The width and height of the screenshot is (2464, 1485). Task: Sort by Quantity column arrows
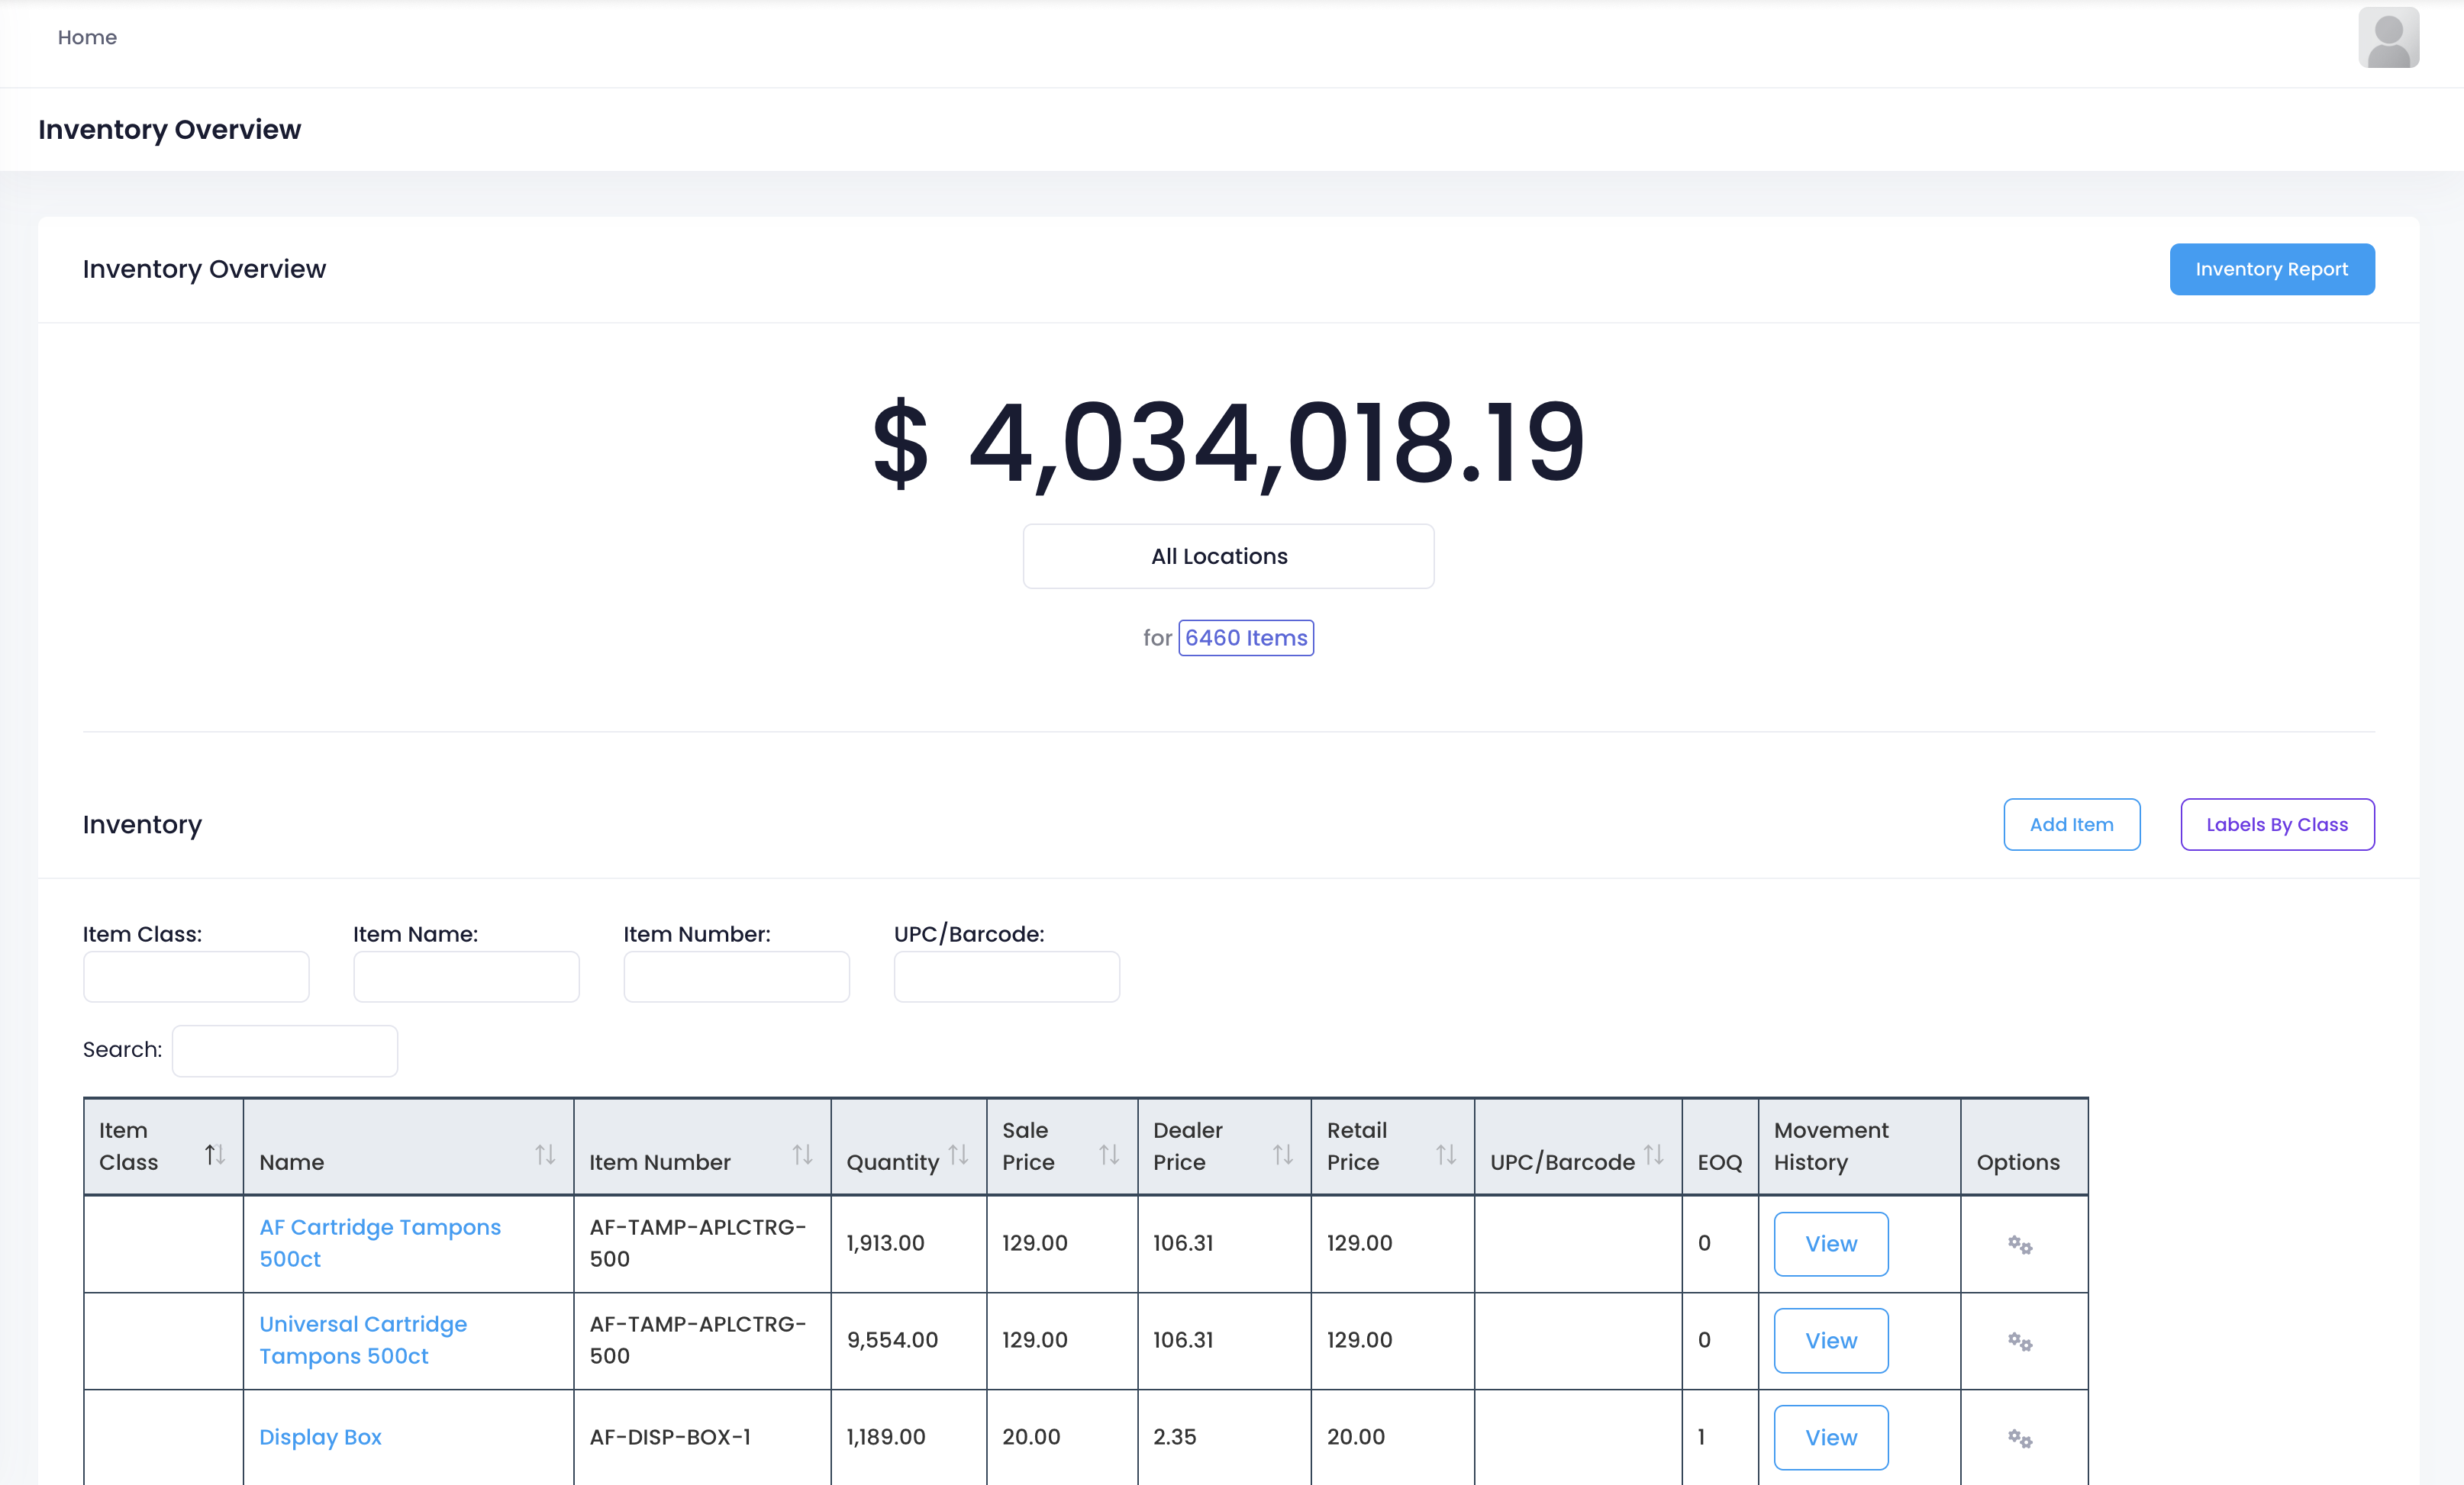click(958, 1155)
